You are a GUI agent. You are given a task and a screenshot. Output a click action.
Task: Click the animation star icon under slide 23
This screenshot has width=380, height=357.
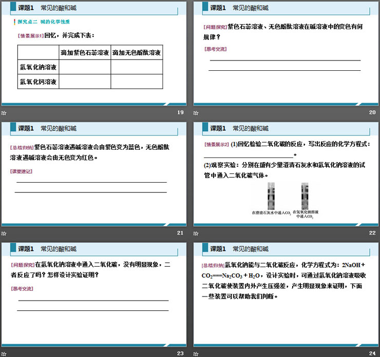(4, 353)
